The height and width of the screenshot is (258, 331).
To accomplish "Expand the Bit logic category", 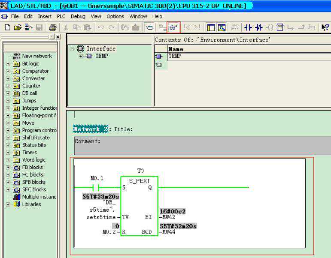I will click(8, 64).
